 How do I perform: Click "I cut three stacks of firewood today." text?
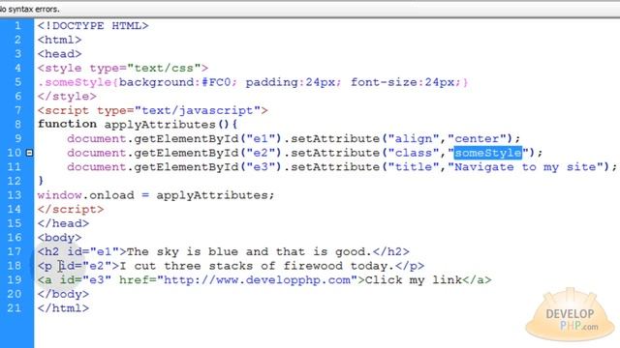pos(257,266)
